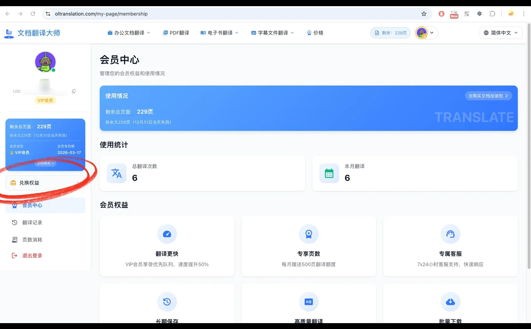Select the 翻译记录 history clock icon
Image resolution: width=531 pixels, height=329 pixels.
coord(14,222)
